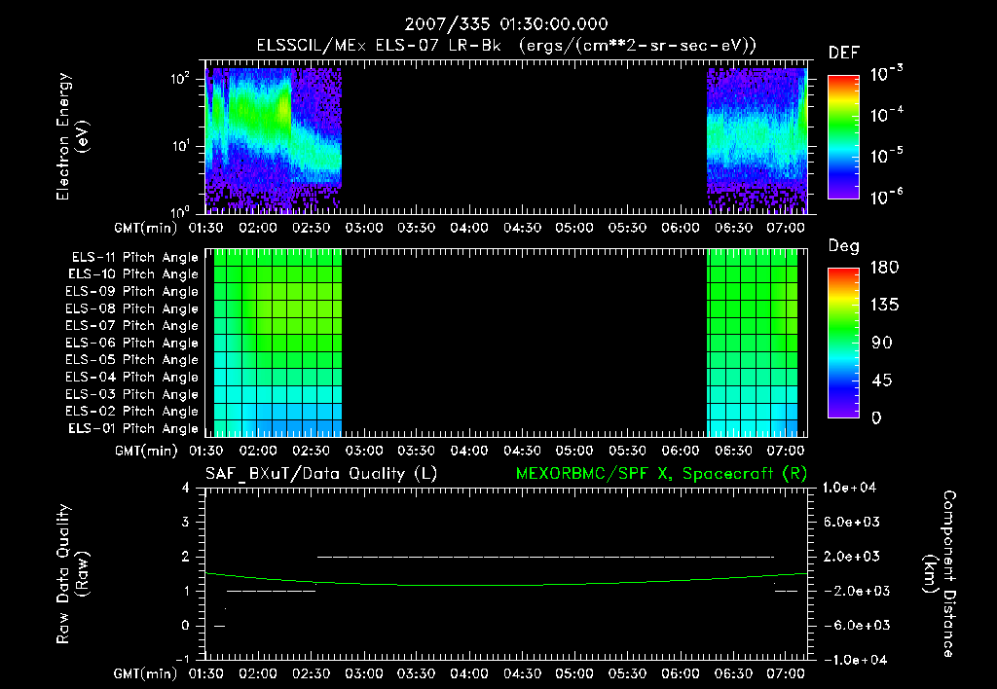Select the 10⁻³ value on DEF scale

tap(886, 73)
